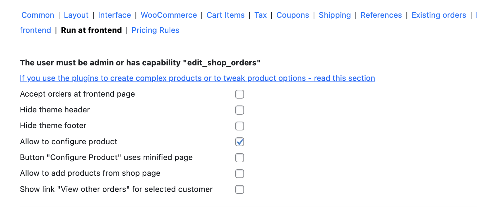Check Allow to add products from shop page
477x207 pixels.
point(239,173)
